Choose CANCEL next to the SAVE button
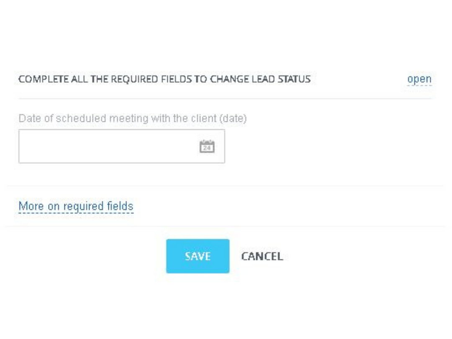 262,256
